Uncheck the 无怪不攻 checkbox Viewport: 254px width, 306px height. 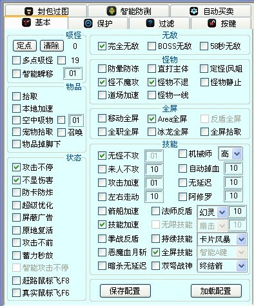click(102, 156)
